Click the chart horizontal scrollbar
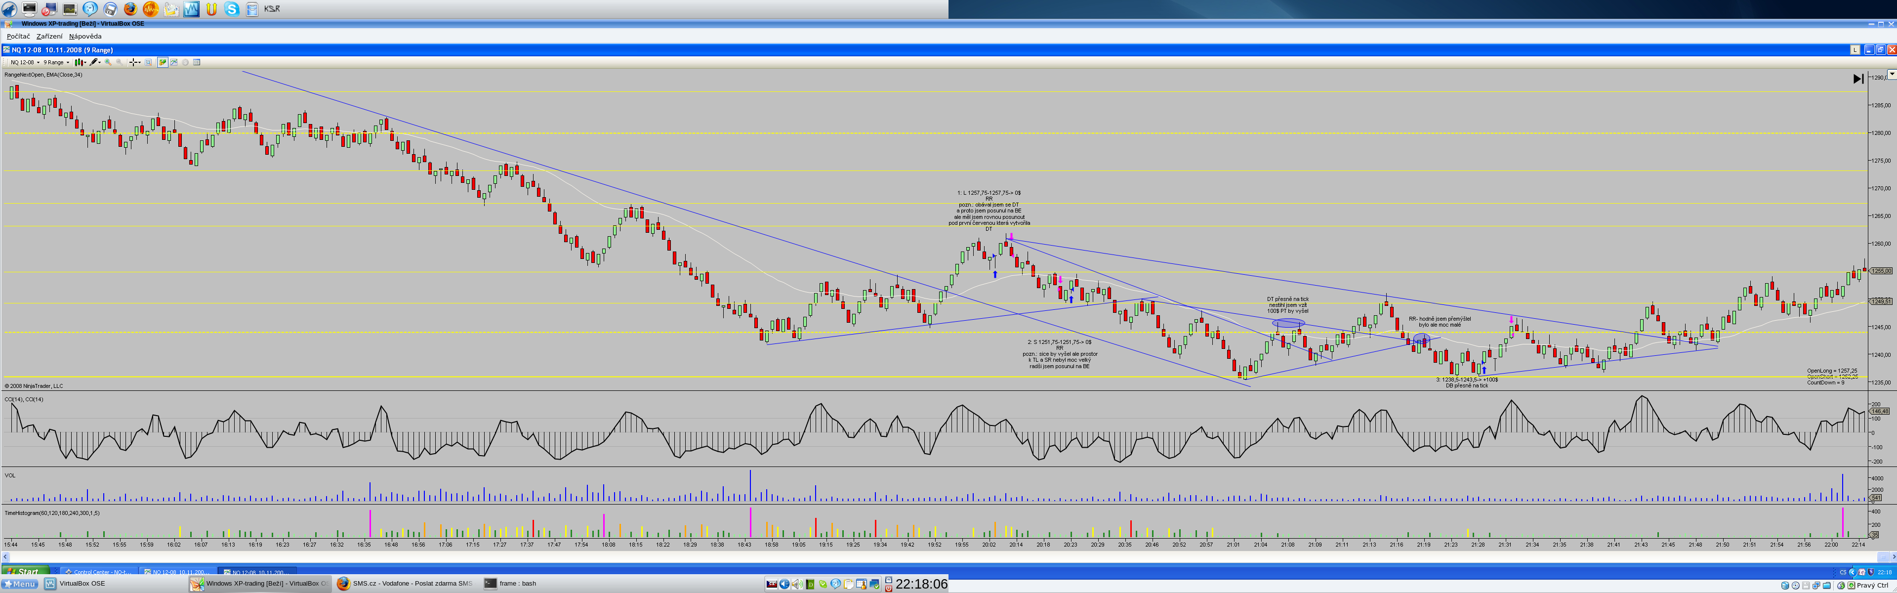 coord(948,557)
